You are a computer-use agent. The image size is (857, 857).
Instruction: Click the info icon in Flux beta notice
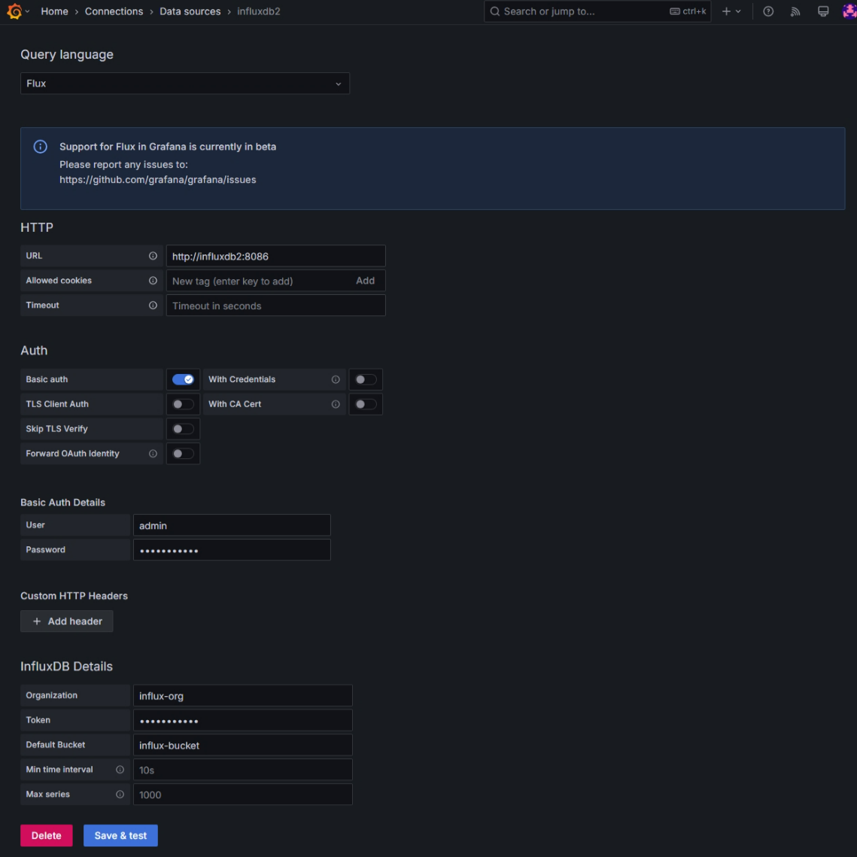[x=41, y=147]
